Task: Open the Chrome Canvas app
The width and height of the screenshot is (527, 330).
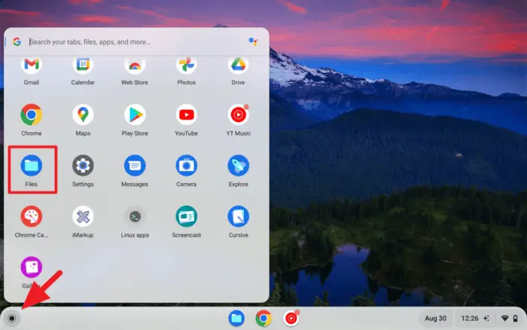Action: pos(32,216)
